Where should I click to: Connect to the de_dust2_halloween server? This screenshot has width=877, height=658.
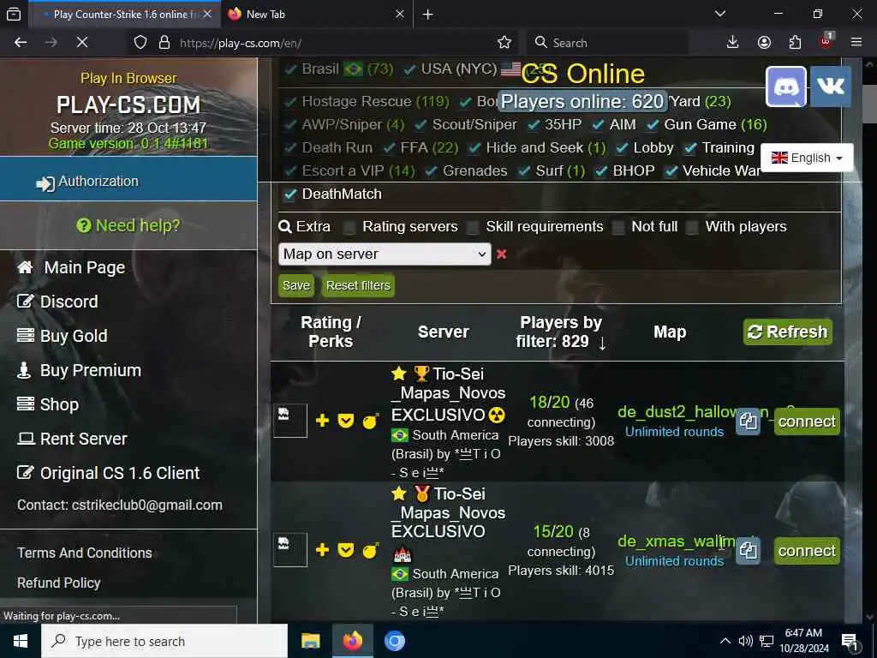[x=807, y=422]
